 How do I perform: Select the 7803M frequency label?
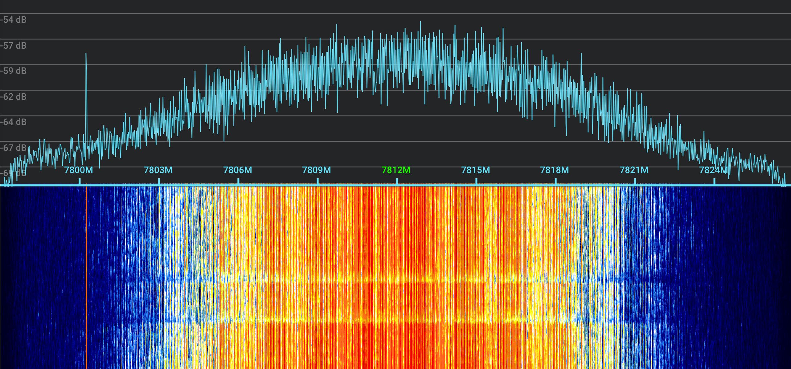[158, 170]
